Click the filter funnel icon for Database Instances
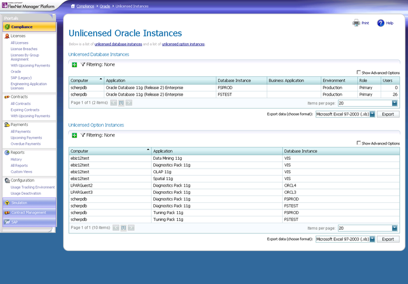Viewport: 408px width, 284px height. tap(83, 65)
